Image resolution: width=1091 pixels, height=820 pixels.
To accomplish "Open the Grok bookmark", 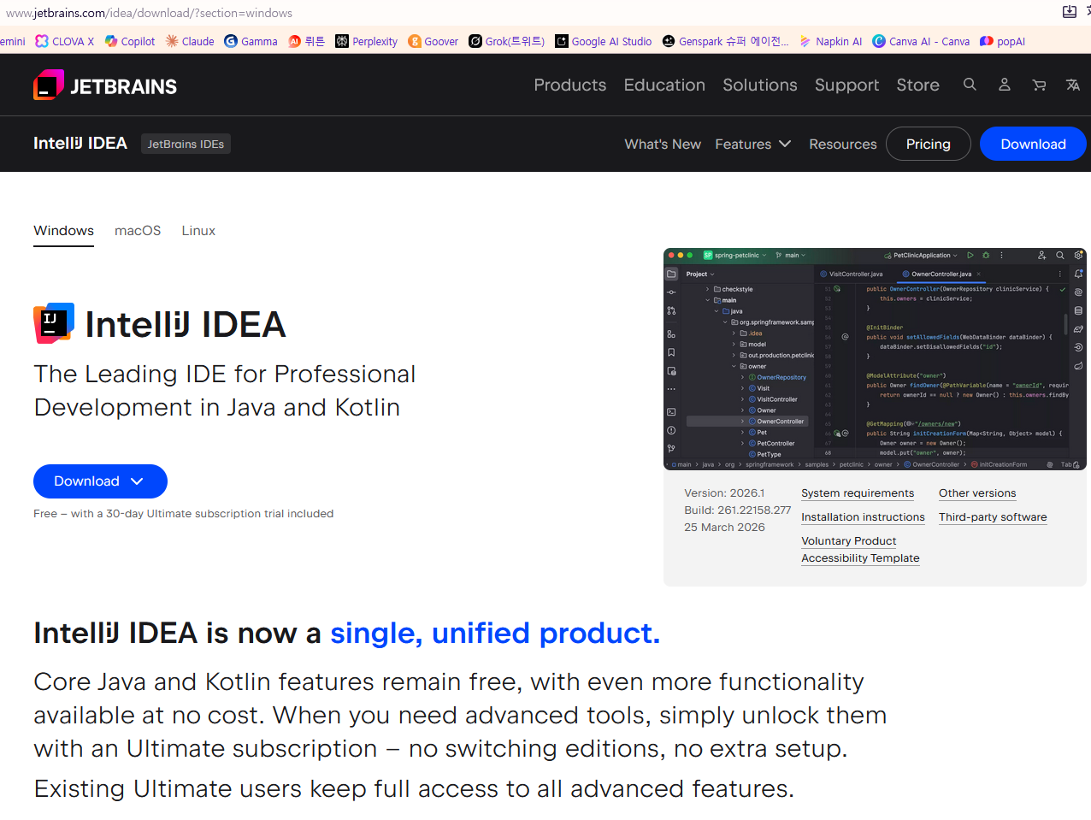I will tap(507, 41).
